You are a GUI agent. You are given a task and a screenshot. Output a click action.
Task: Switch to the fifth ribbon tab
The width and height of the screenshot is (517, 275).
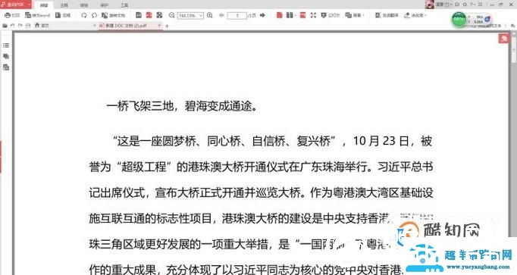pos(124,5)
